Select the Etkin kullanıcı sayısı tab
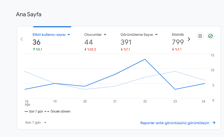 pos(51,42)
